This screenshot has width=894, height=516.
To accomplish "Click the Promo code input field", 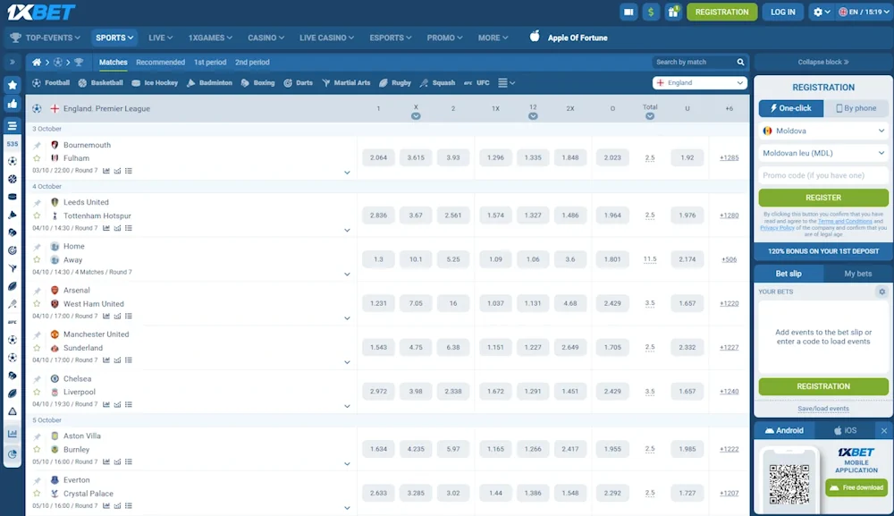I will tap(823, 175).
